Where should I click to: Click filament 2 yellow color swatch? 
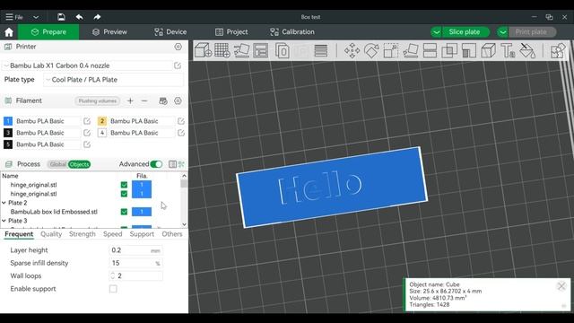click(102, 121)
